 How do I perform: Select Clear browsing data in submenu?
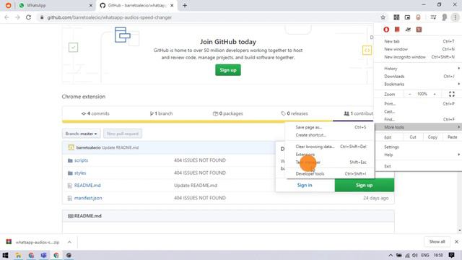pyautogui.click(x=331, y=147)
